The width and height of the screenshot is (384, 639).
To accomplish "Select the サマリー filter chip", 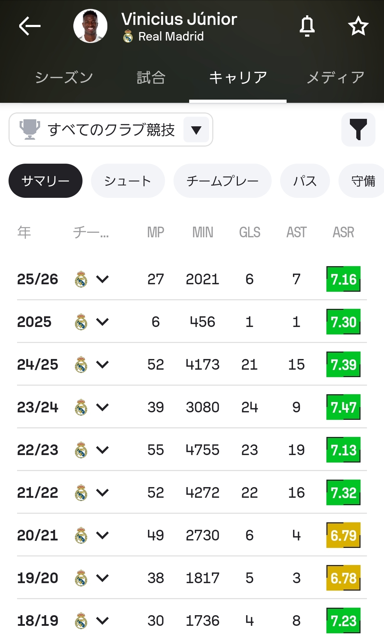I will (46, 181).
